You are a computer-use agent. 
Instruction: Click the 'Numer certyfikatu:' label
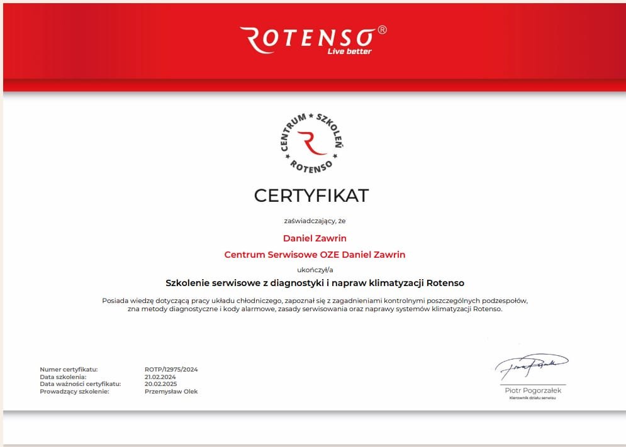coord(69,370)
